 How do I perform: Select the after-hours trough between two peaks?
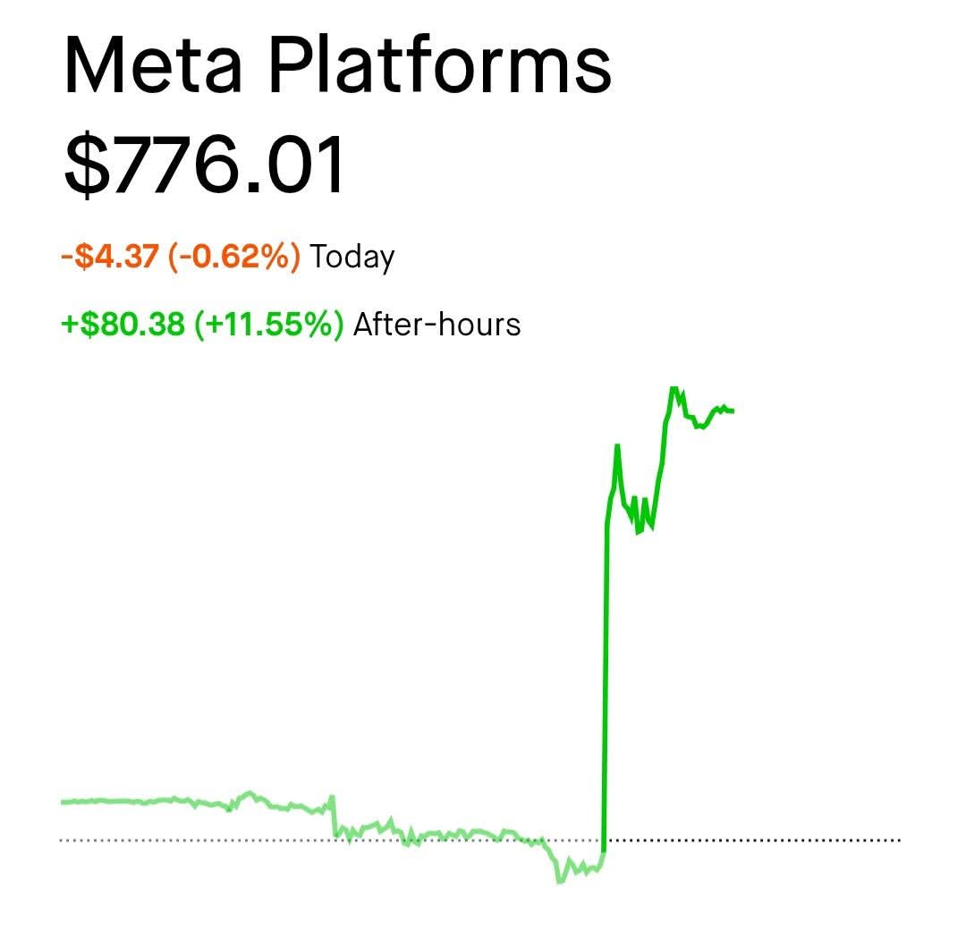pos(639,531)
